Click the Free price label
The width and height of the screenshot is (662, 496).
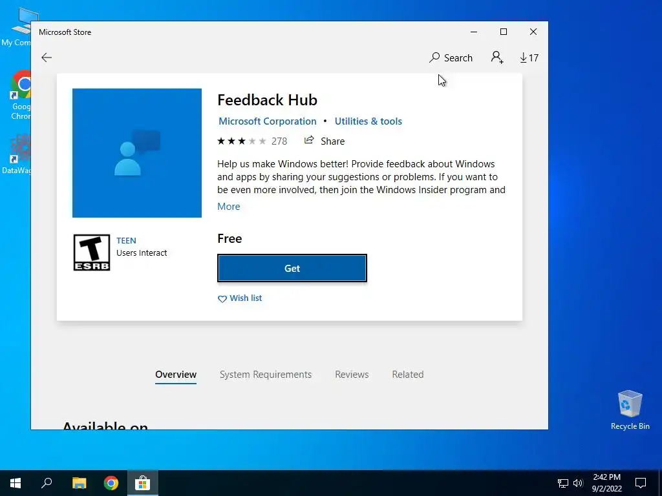pos(230,238)
